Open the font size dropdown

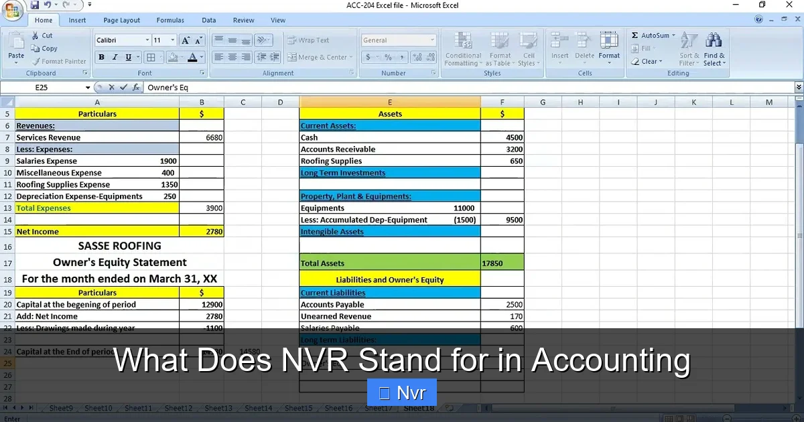pyautogui.click(x=172, y=38)
